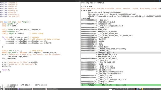
Task: Select the highlighted workspace 1 in pager
Action: (4, 89)
